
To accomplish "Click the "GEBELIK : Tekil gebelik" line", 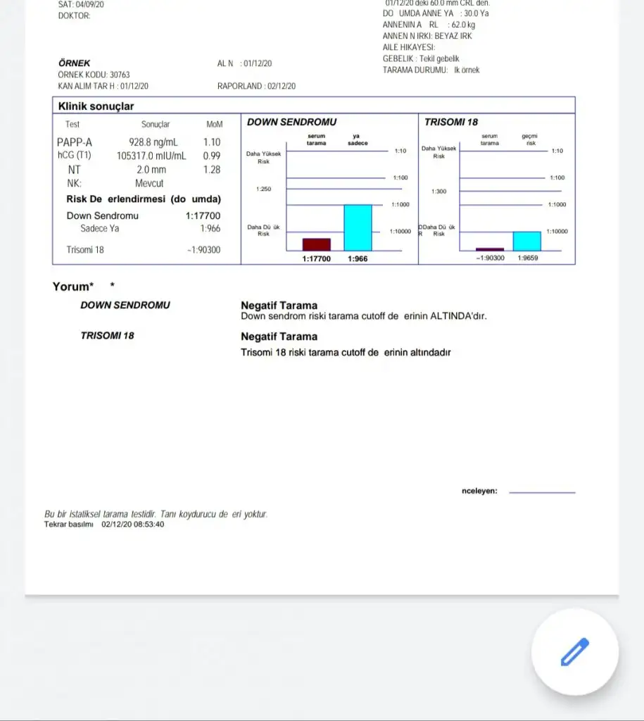I will pyautogui.click(x=421, y=59).
